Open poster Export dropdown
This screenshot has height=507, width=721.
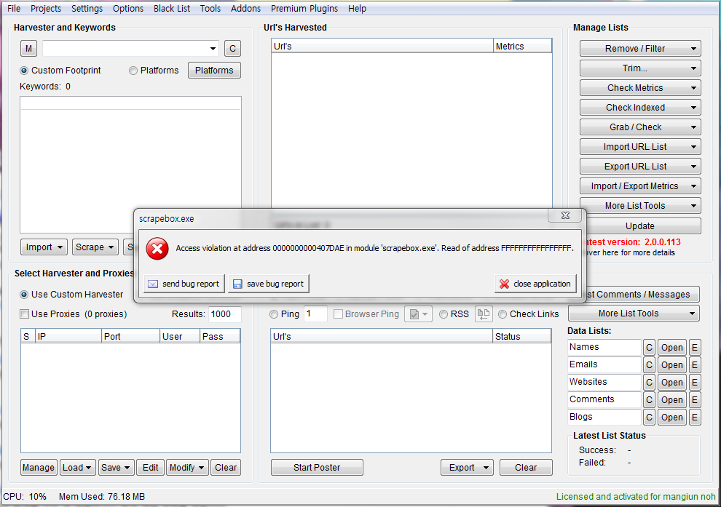click(x=467, y=468)
